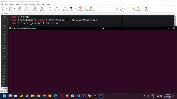The image size is (177, 99).
Task: Open the volume control in tray
Action: tap(161, 96)
